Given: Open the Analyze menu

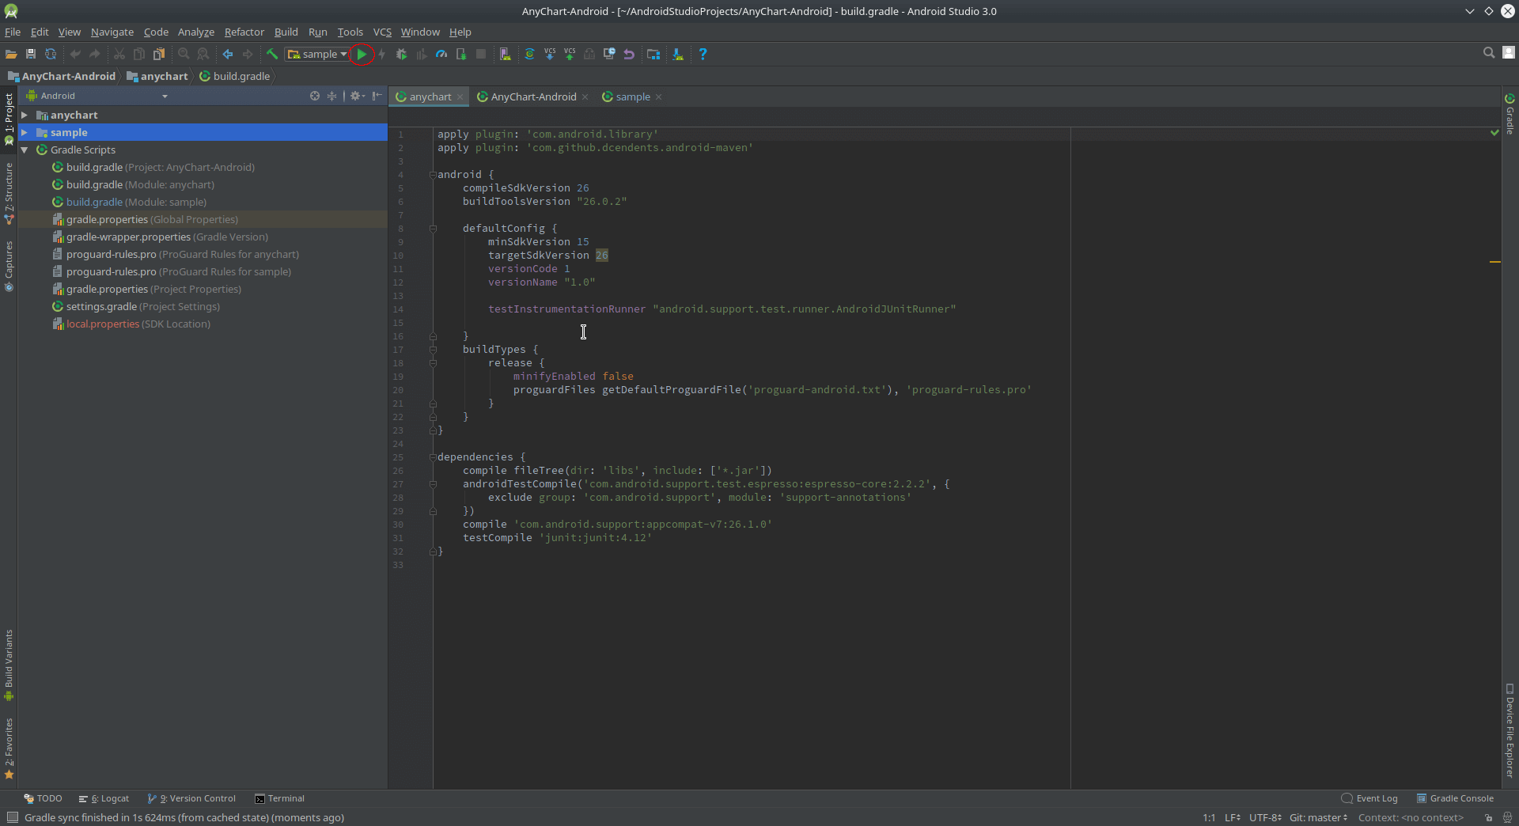Looking at the screenshot, I should (196, 32).
